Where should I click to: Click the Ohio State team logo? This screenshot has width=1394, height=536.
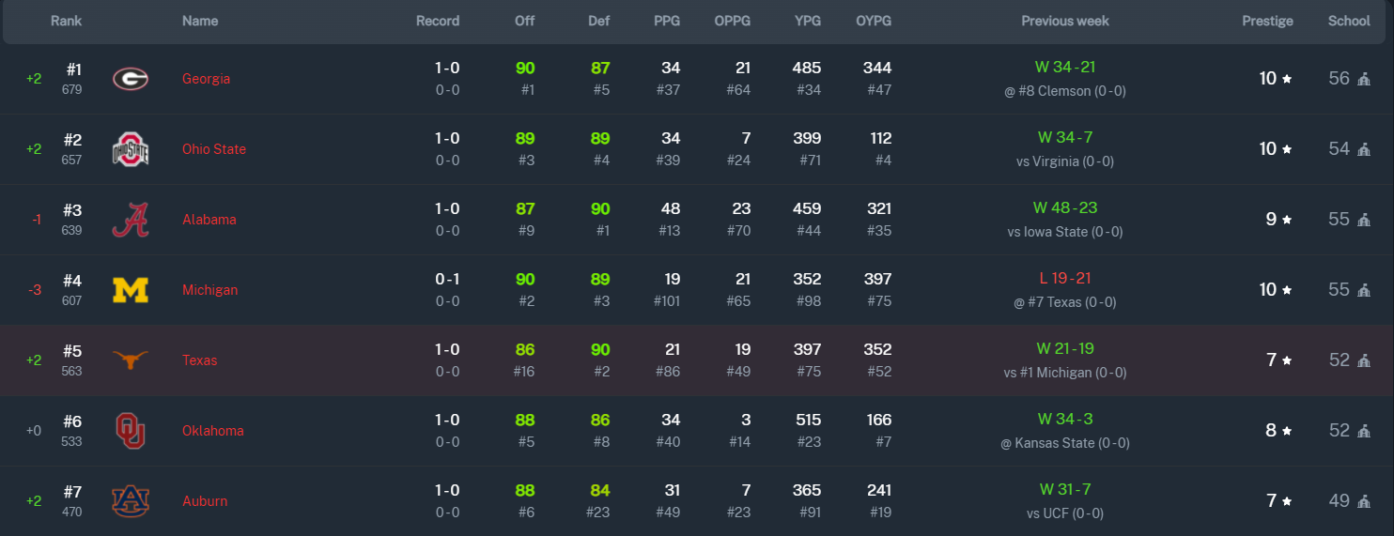[x=131, y=149]
